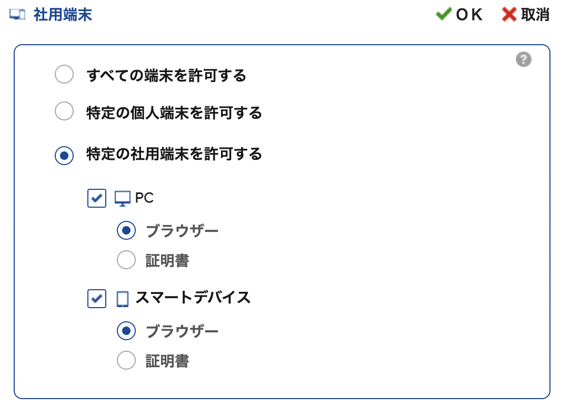
Task: Click the green checkmark OK icon
Action: 444,14
